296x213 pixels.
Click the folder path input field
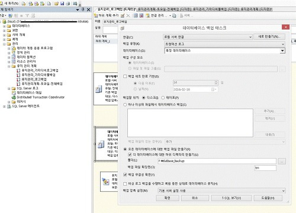coord(217,161)
